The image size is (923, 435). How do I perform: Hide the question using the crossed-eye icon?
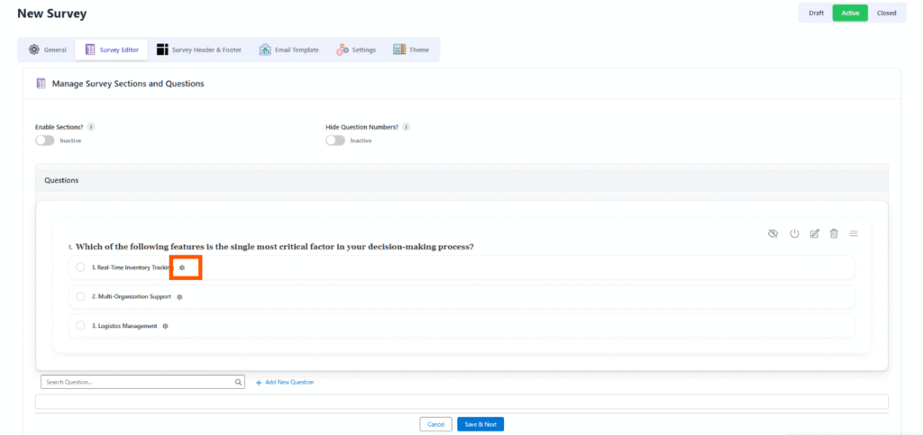(772, 233)
